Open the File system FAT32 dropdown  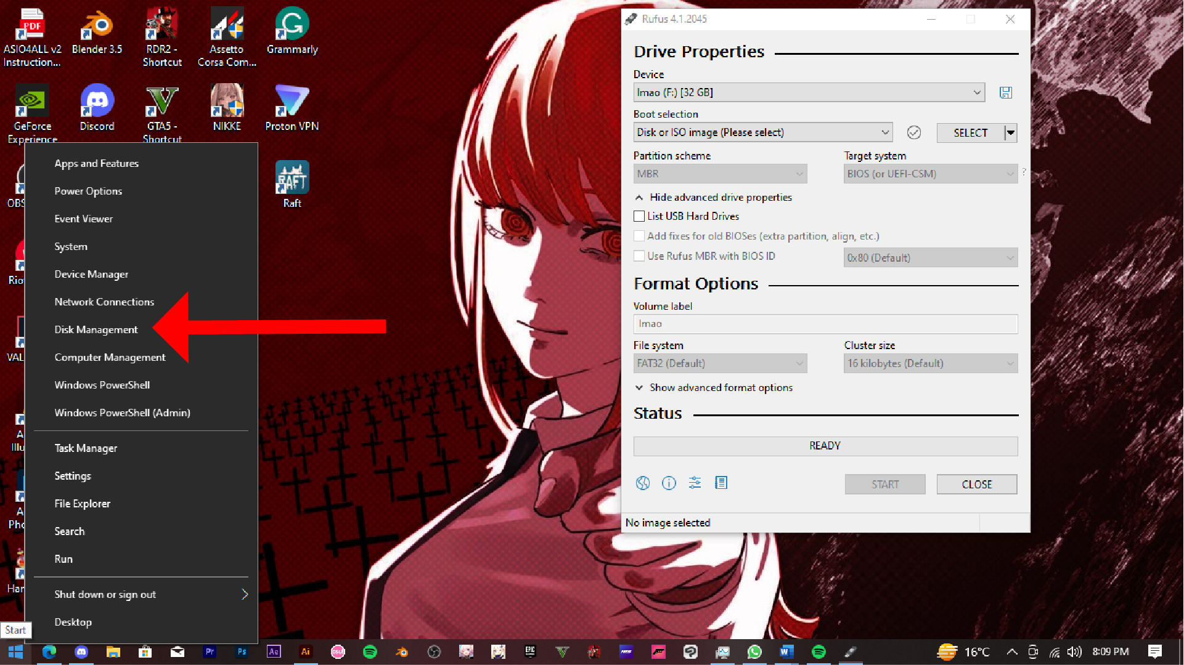(721, 363)
